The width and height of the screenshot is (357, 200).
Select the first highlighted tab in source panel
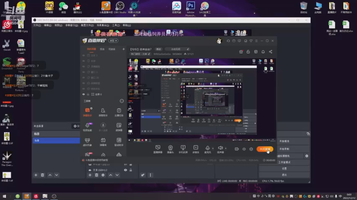coord(91,49)
